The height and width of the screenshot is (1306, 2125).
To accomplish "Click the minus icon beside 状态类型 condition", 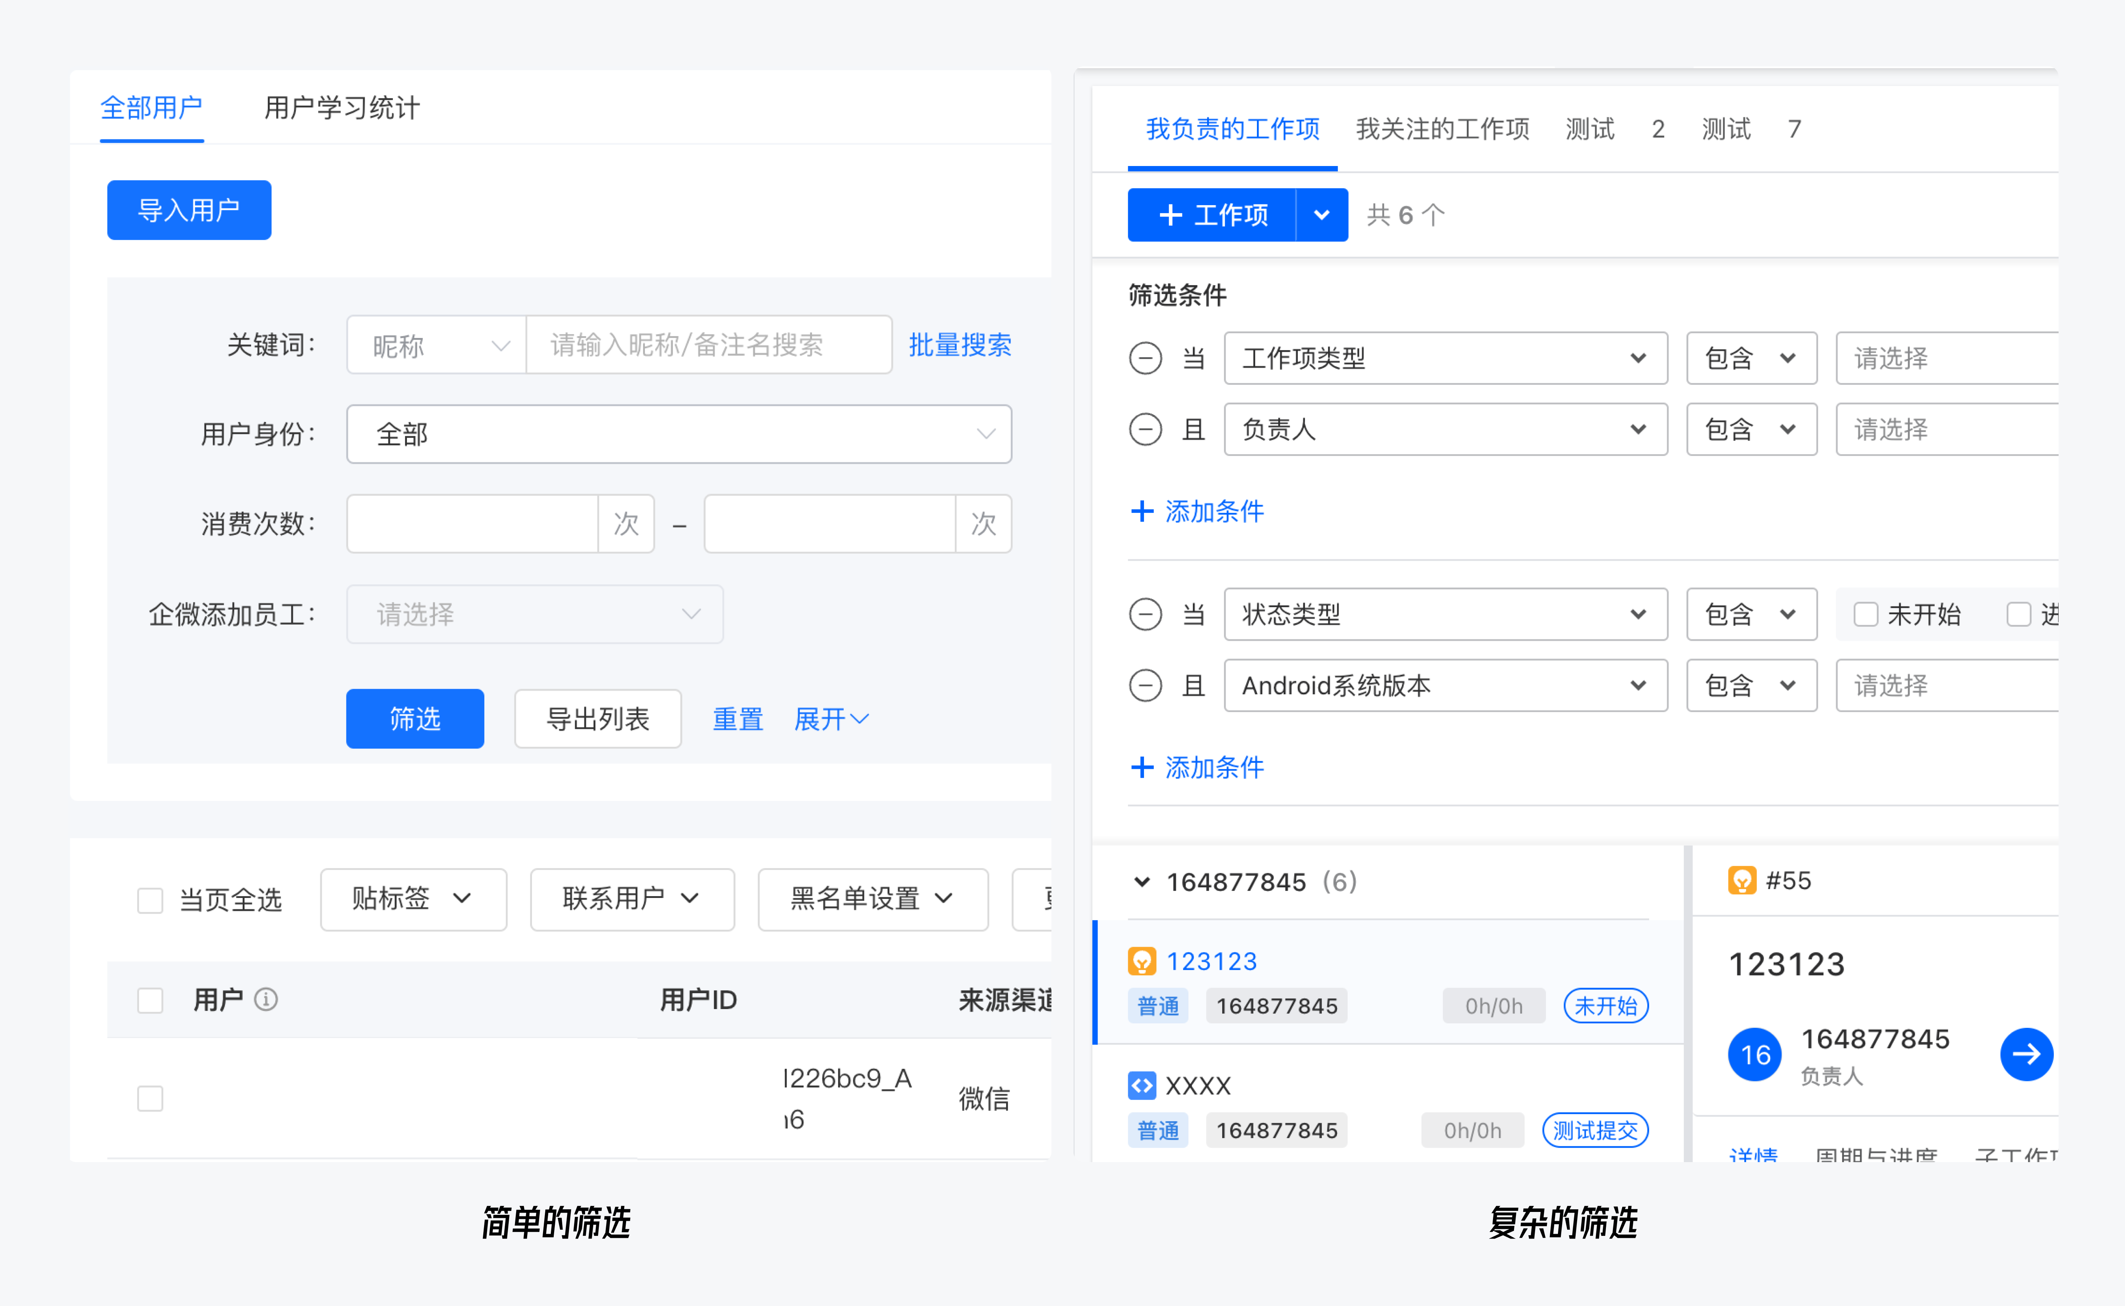I will coord(1145,614).
